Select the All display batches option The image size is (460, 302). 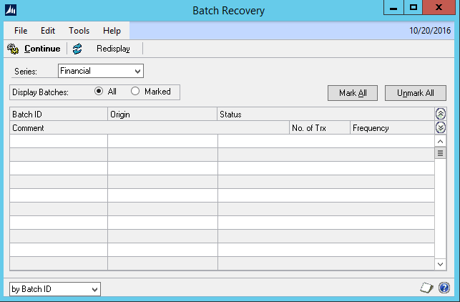coord(99,92)
